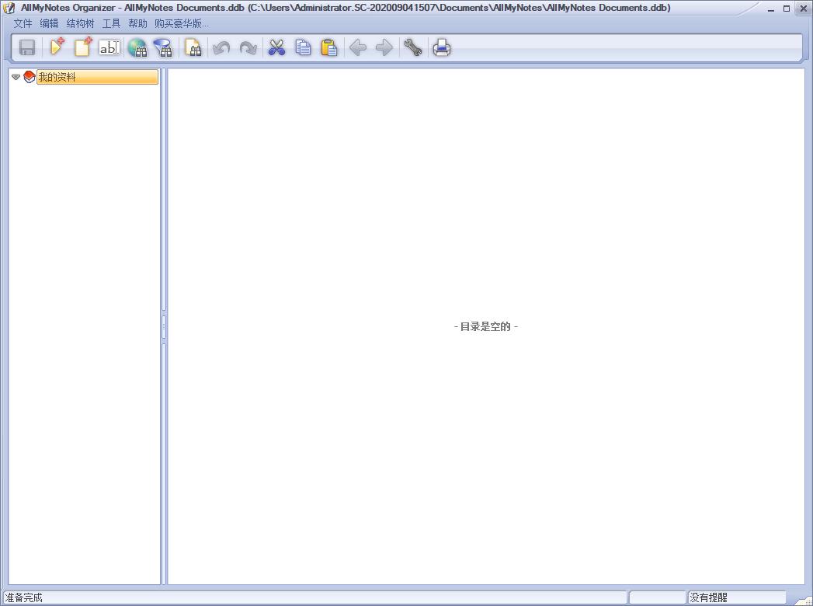Screen dimensions: 813x606
Task: Click the new folder icon
Action: click(x=57, y=48)
